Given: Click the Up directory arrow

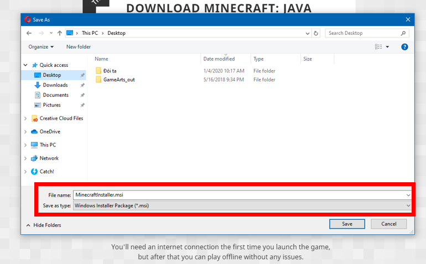Looking at the screenshot, I should click(x=59, y=33).
